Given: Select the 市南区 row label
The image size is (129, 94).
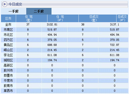Looking at the screenshot, I should point(8,30).
